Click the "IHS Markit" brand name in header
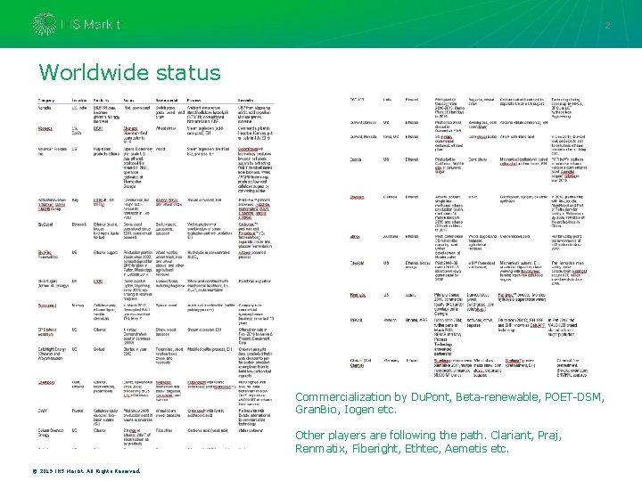The image size is (642, 481). click(90, 25)
